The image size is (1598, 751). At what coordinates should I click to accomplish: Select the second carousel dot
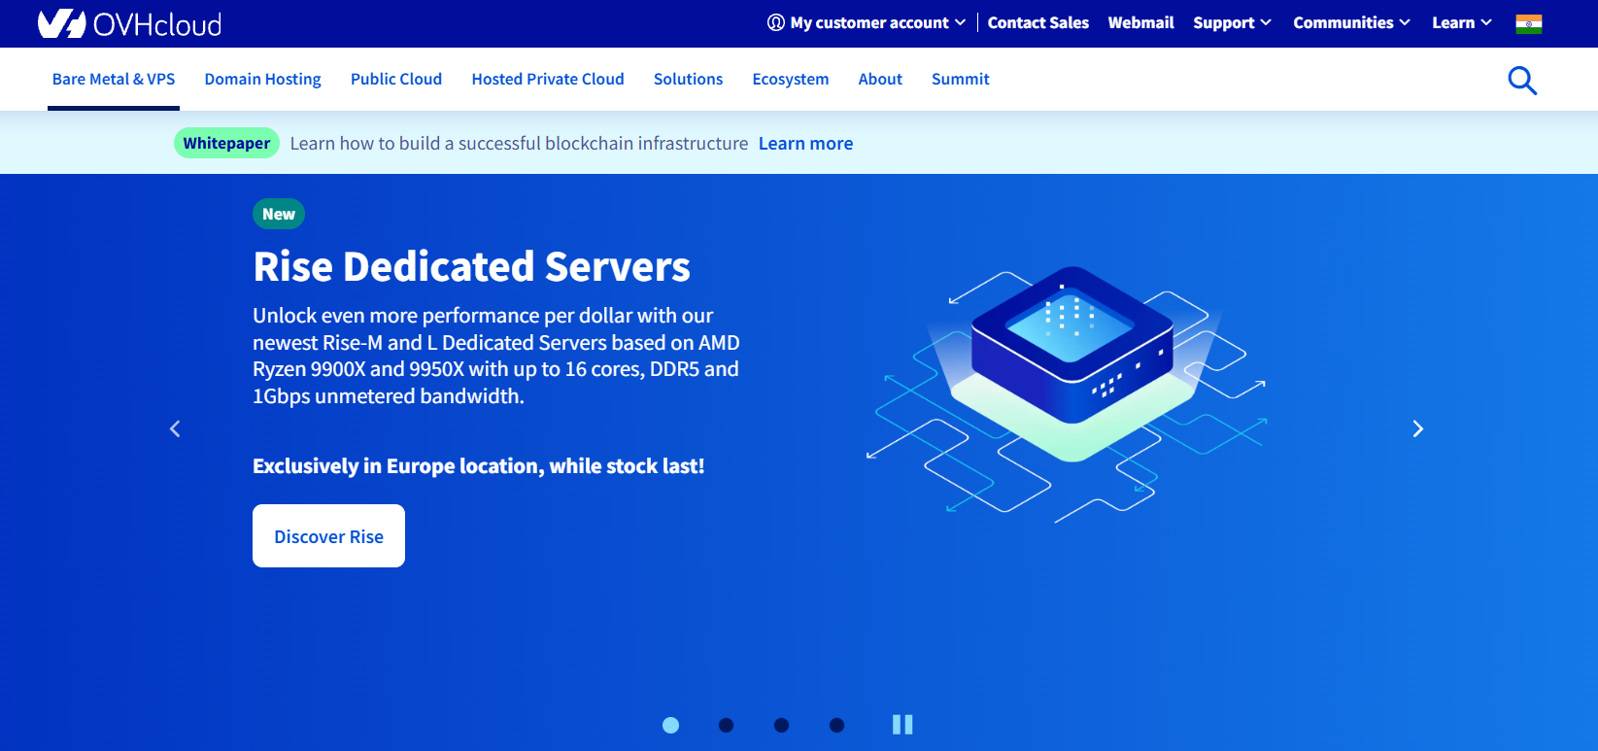point(726,725)
